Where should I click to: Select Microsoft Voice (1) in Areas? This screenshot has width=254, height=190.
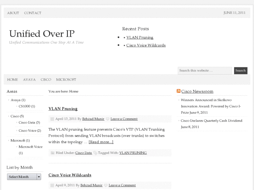pos(30,150)
